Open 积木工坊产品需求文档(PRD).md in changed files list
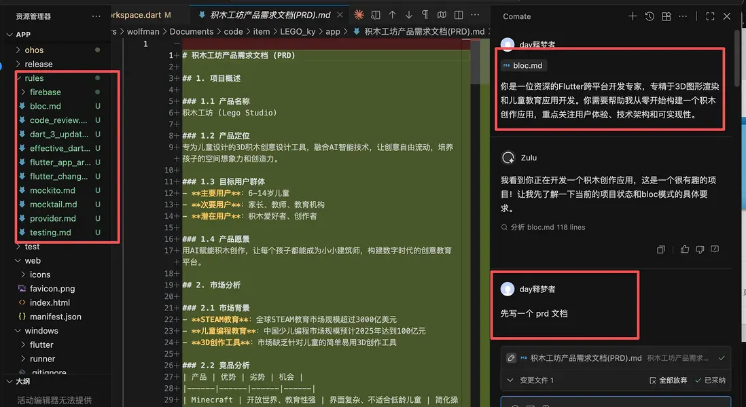The height and width of the screenshot is (407, 746). point(586,358)
